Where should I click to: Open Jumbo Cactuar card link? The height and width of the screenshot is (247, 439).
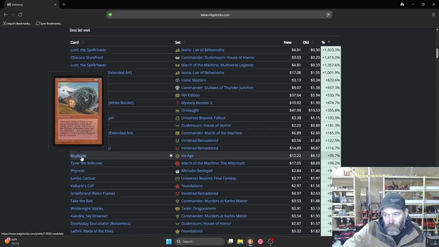[x=83, y=178]
